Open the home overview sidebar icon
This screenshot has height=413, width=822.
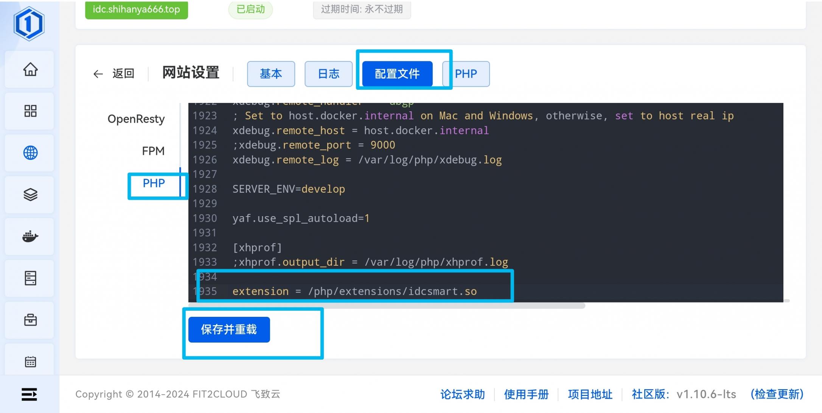click(30, 69)
